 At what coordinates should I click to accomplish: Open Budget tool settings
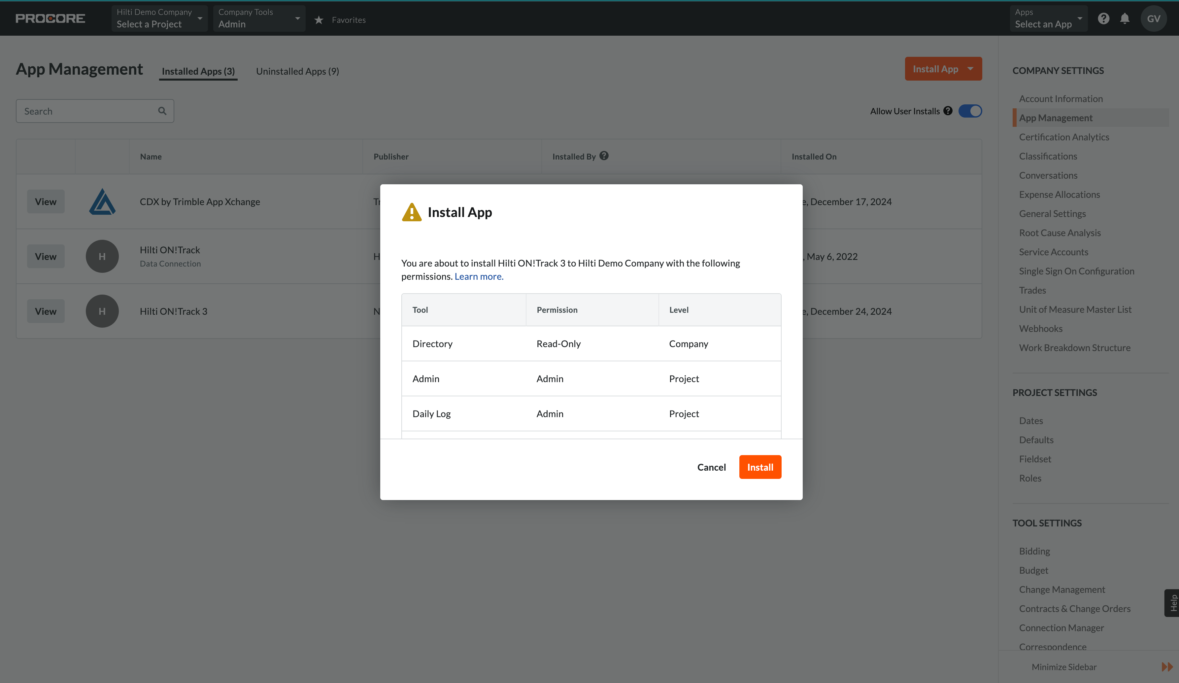click(x=1033, y=571)
